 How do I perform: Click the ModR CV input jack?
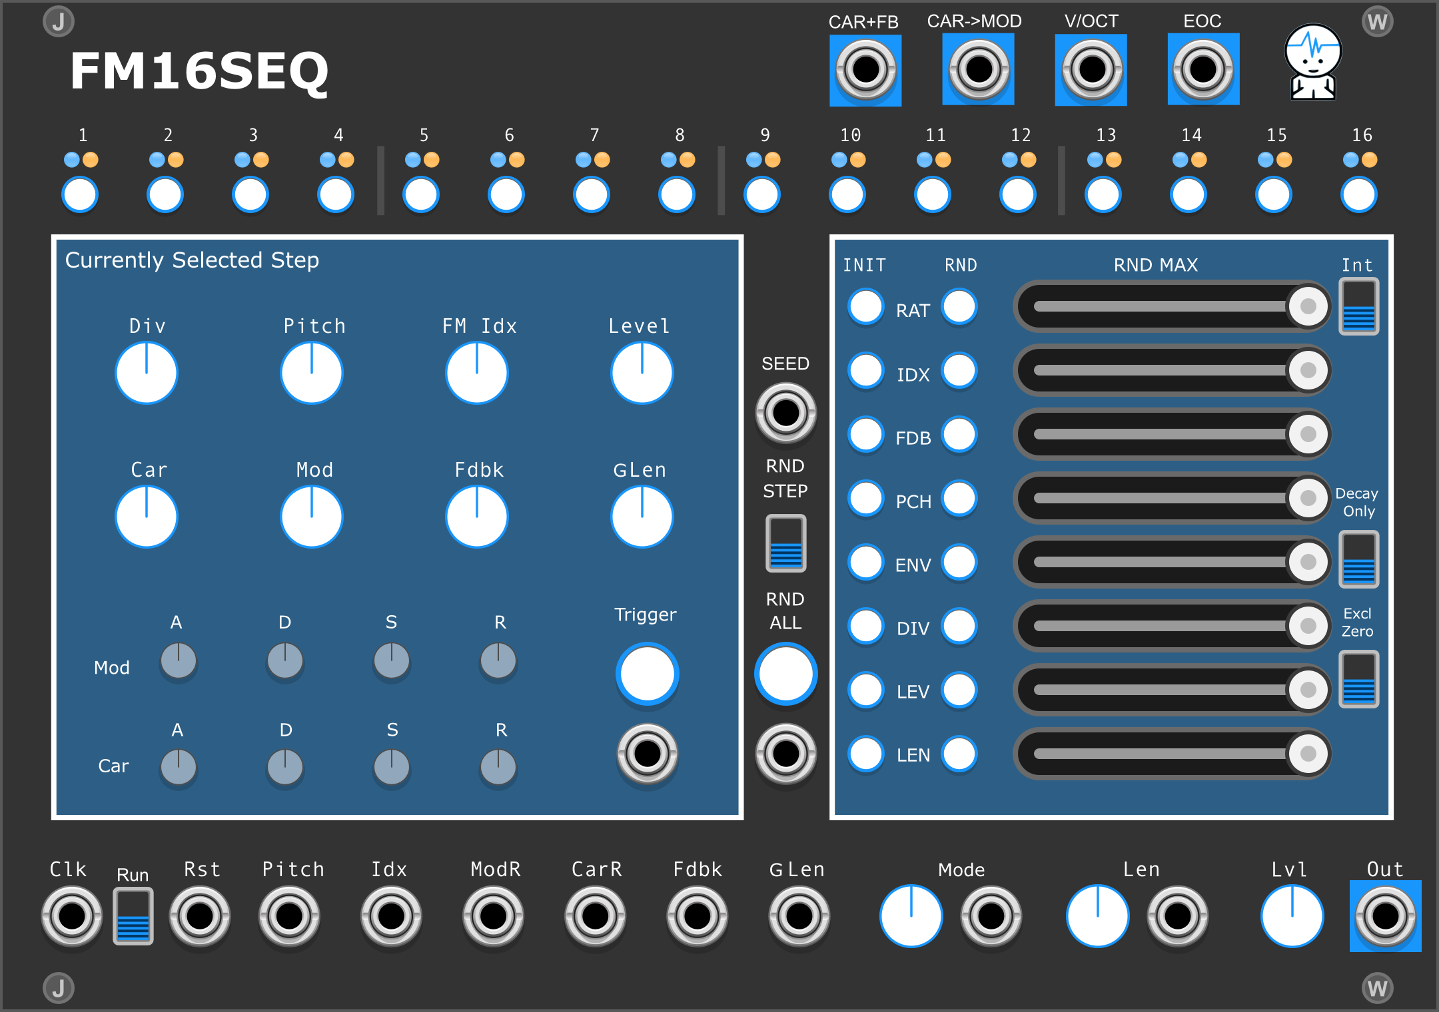click(493, 916)
